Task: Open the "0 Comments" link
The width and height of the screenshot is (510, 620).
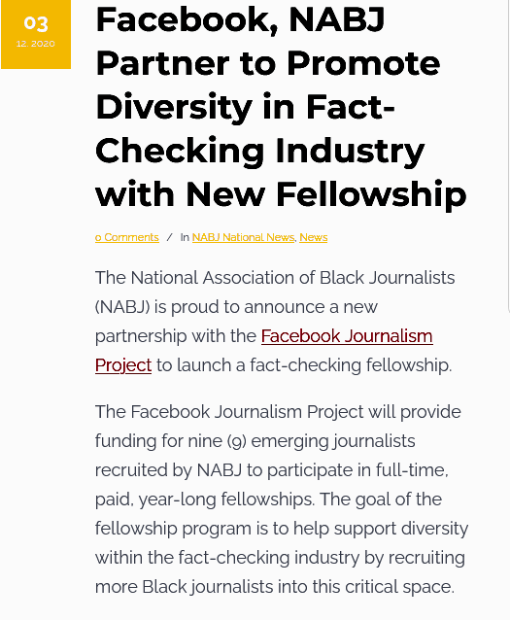Action: pos(127,237)
